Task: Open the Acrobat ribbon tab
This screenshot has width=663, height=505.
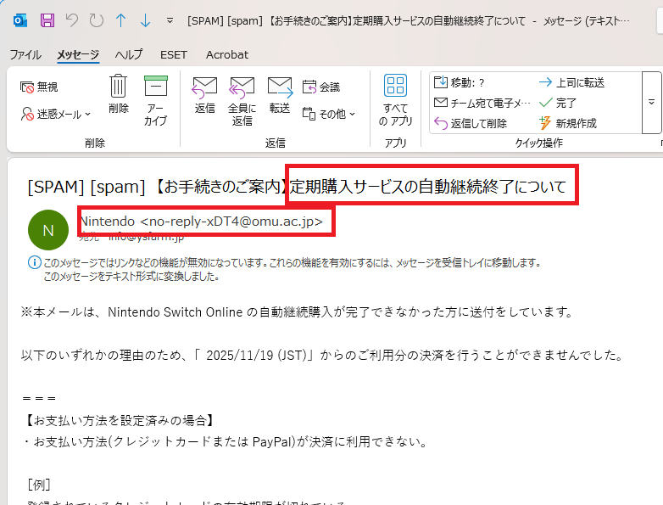Action: pos(226,54)
